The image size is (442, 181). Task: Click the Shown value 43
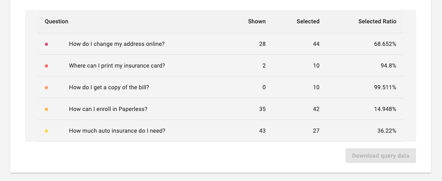(x=262, y=131)
